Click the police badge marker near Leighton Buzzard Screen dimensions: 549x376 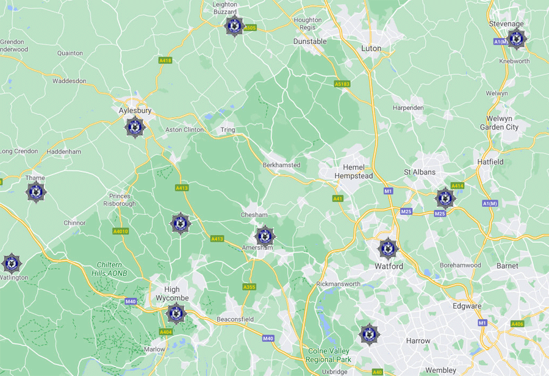[x=235, y=26]
